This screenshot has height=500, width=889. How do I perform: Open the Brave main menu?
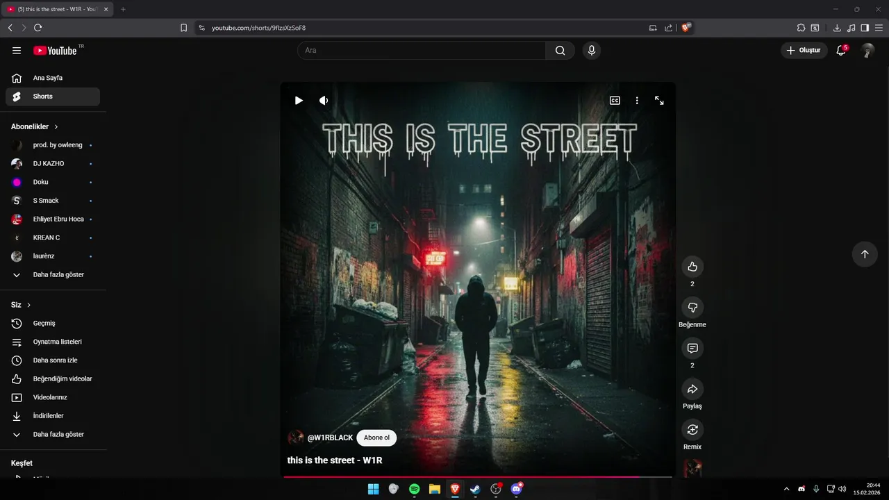click(x=879, y=28)
